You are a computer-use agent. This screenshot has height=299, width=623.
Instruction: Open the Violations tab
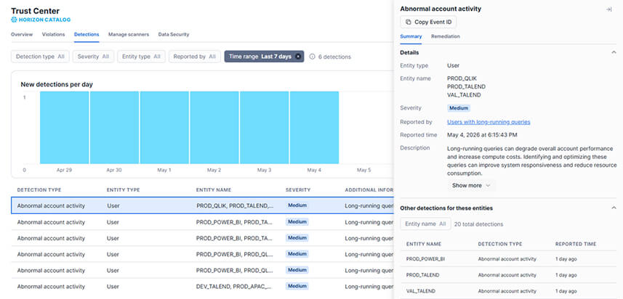pos(53,35)
